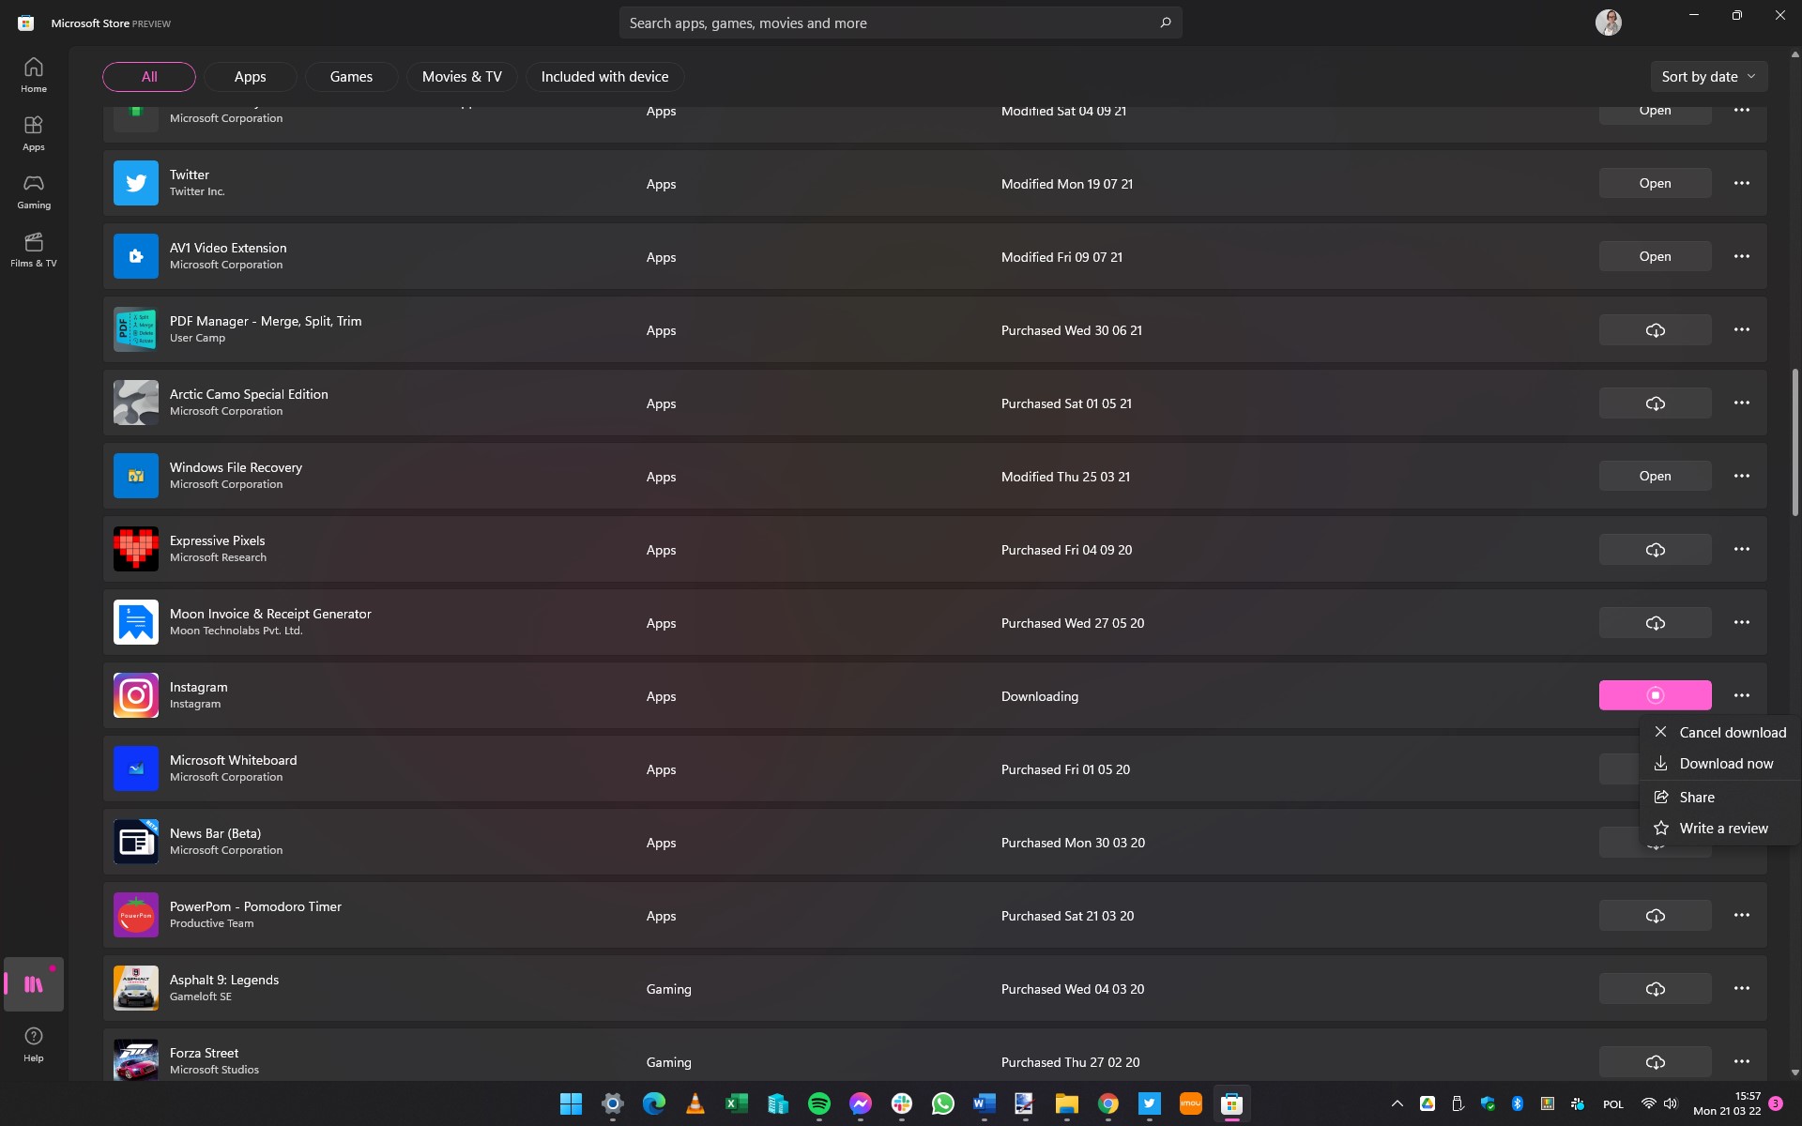Focus the Search apps, games input field
The height and width of the screenshot is (1126, 1802).
click(x=900, y=23)
